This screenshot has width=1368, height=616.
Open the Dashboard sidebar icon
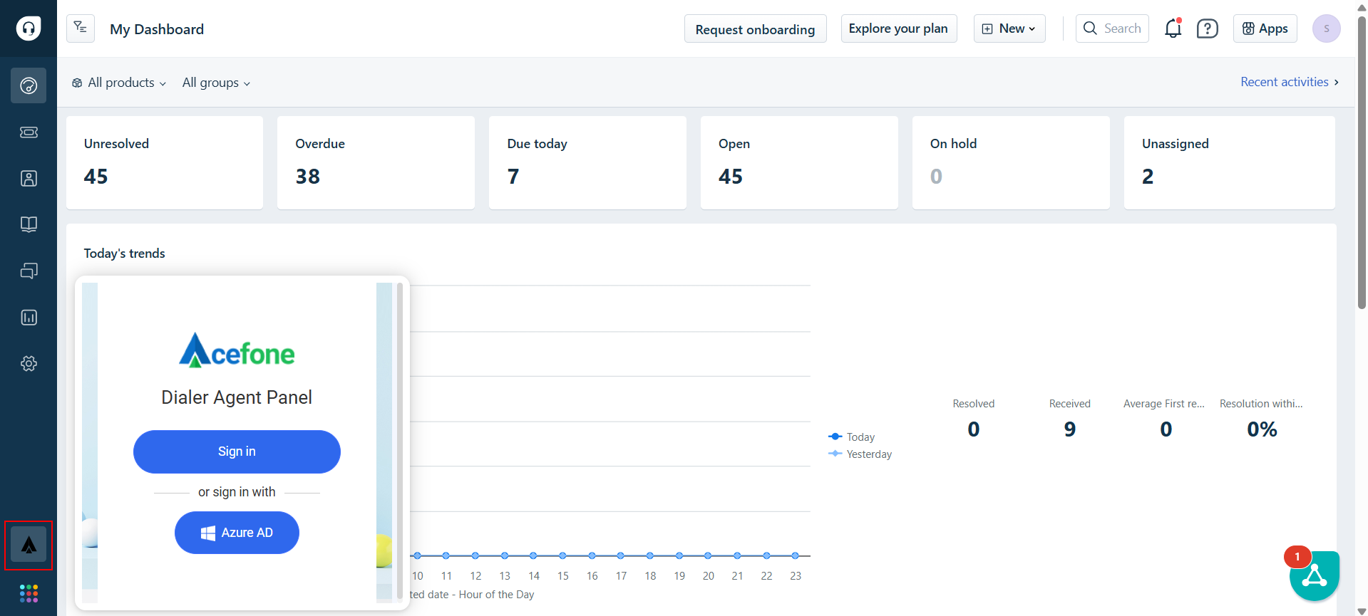pos(29,85)
